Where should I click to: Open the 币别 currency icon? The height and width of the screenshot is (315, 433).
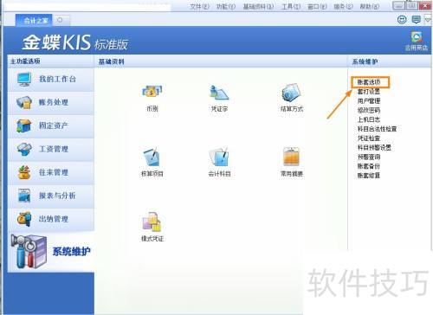click(152, 93)
